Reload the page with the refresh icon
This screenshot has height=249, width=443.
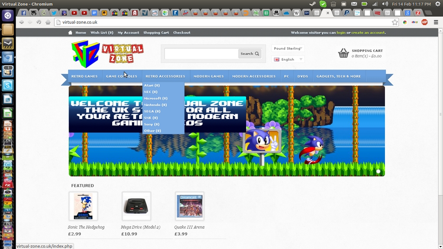[39, 22]
